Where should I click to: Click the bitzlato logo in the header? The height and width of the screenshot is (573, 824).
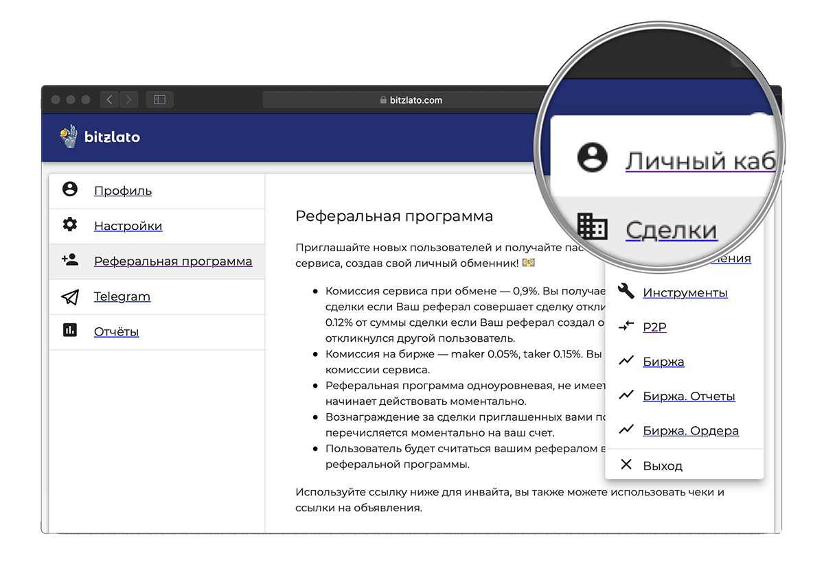(x=100, y=137)
